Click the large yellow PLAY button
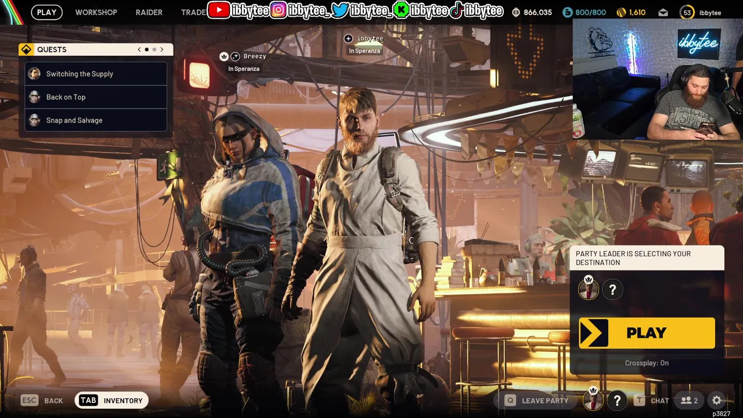The image size is (743, 418). point(647,333)
